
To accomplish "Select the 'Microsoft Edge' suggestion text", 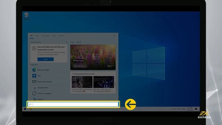I will click(x=43, y=70).
